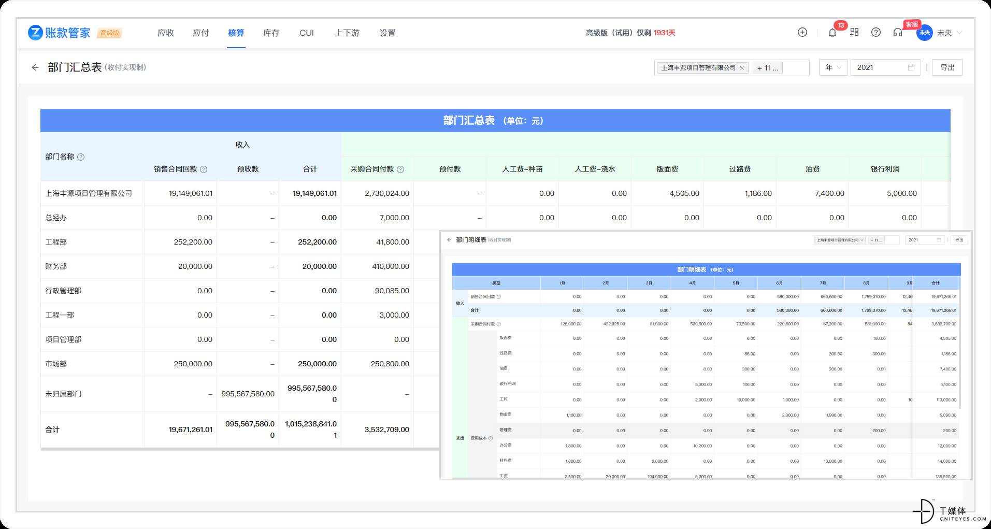Click the 人工费–浇水 column header
Viewport: 991px width, 529px height.
(x=595, y=169)
